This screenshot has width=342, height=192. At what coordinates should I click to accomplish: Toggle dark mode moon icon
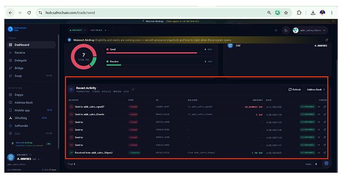tap(286, 30)
